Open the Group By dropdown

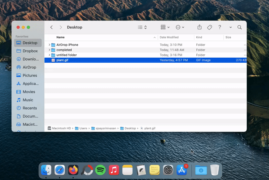coord(165,27)
